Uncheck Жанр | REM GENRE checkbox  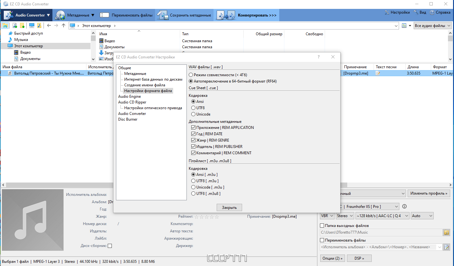coord(193,140)
